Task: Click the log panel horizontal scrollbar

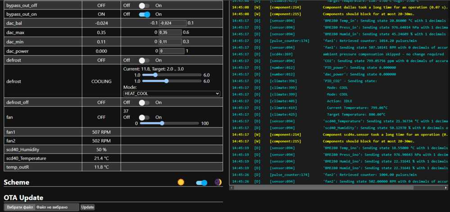Action: [x=324, y=187]
